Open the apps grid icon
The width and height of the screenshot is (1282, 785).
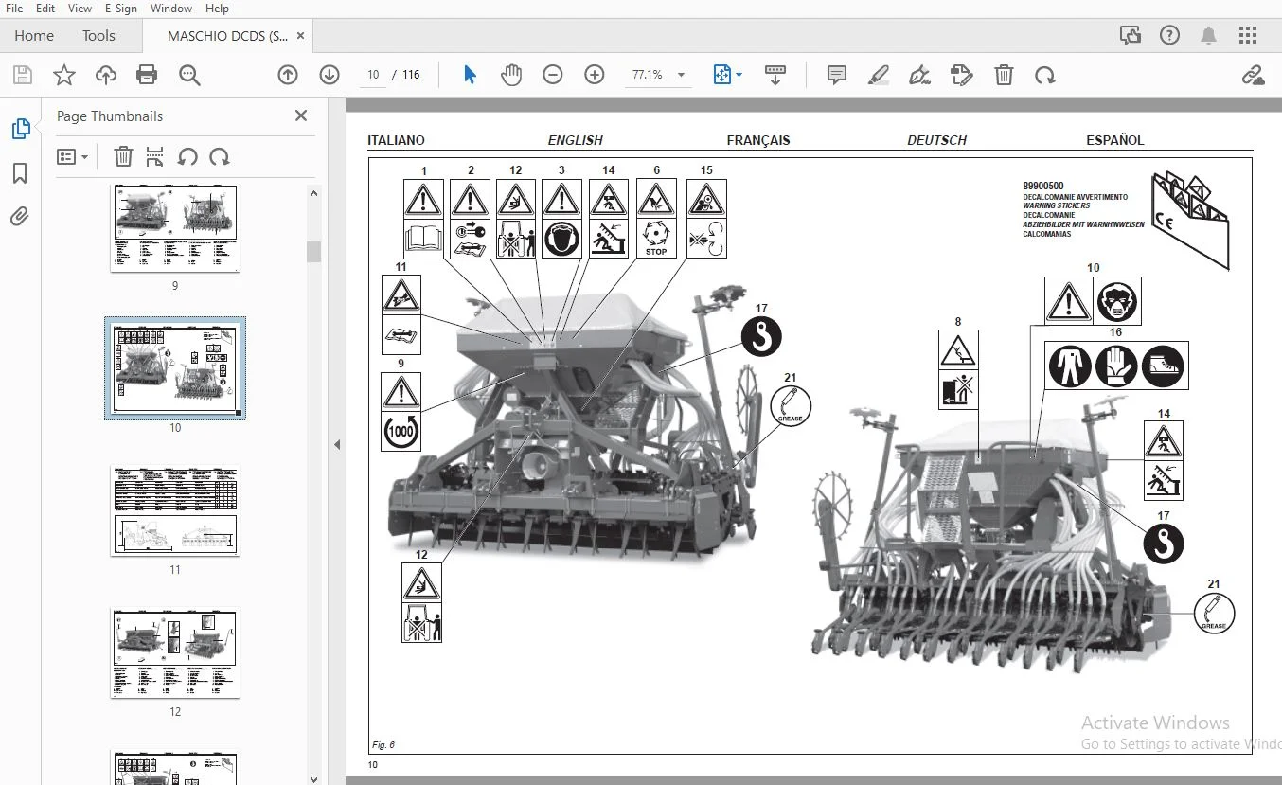[1248, 36]
